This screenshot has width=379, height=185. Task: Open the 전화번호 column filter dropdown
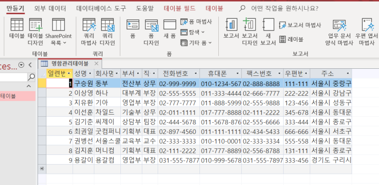(195, 73)
